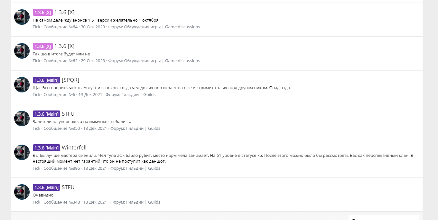Click the 1.3.6 [Main] badge beside [SPQR]
Image resolution: width=438 pixels, height=220 pixels.
point(46,80)
